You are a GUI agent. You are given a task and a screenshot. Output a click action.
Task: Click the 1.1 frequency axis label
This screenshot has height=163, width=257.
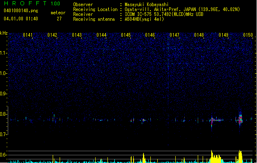(x=4, y=53)
